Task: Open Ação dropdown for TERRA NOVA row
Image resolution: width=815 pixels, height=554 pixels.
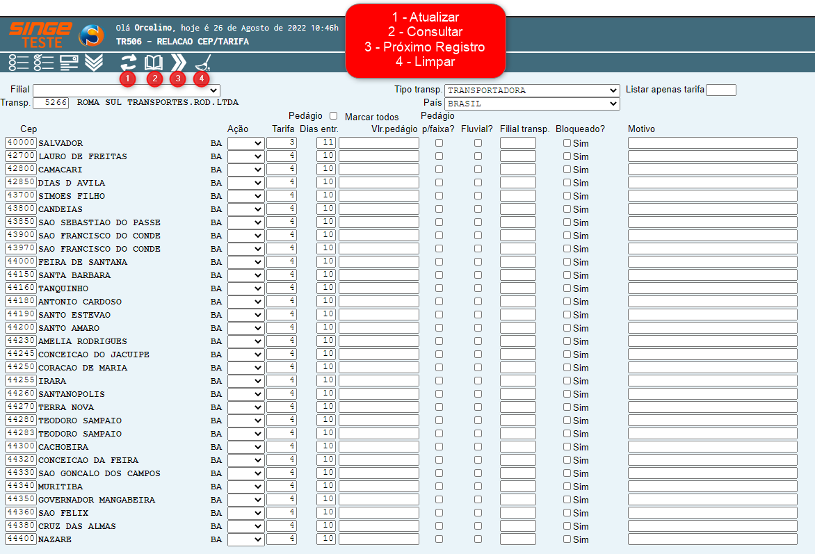Action: (246, 407)
